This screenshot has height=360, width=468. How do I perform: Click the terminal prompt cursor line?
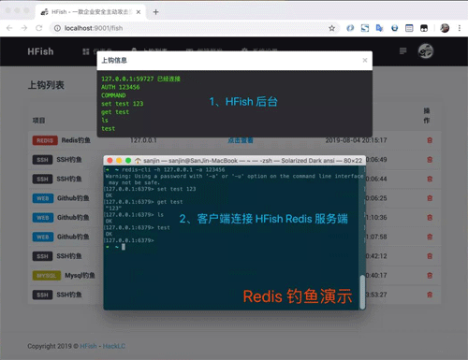[x=115, y=247]
